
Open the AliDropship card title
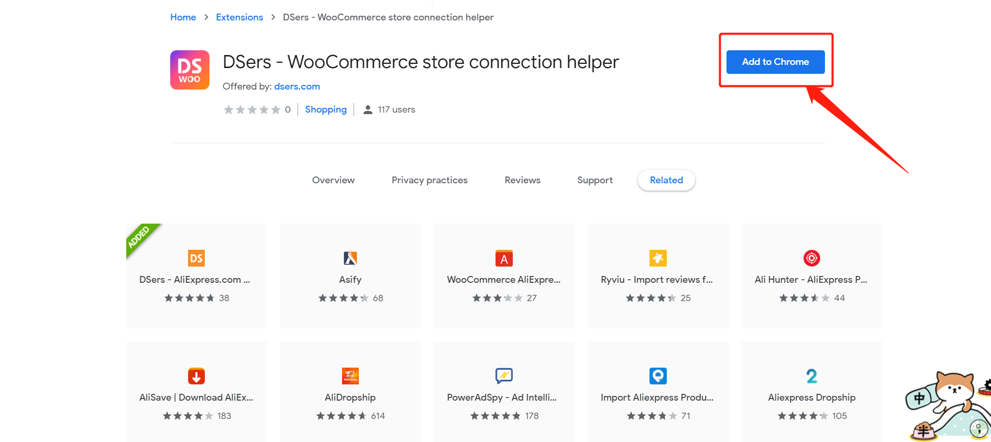point(350,397)
